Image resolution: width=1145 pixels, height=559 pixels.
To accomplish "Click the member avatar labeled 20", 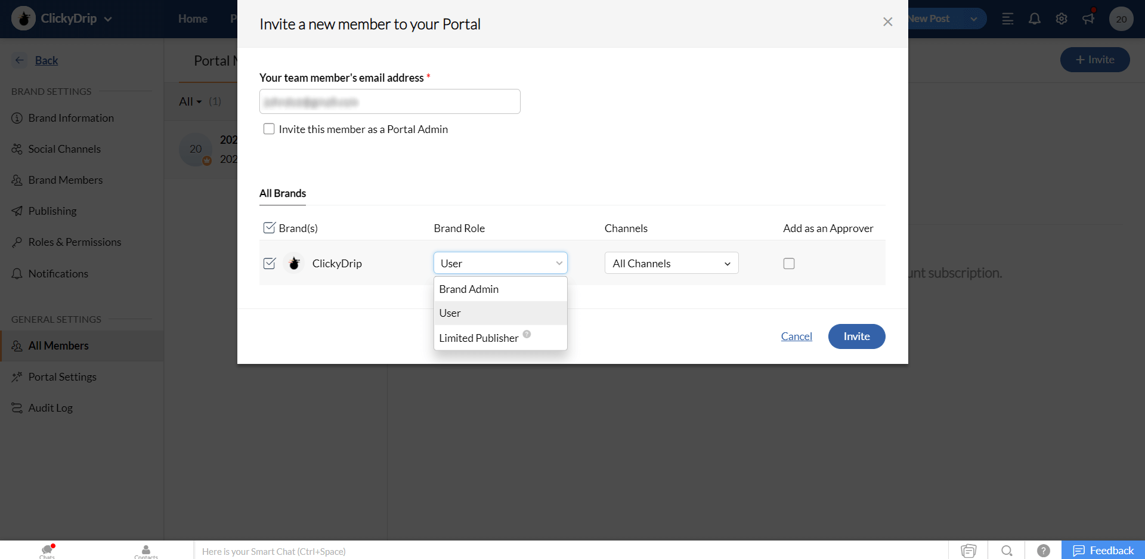I will tap(196, 149).
